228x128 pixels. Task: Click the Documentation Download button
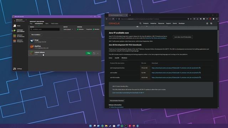pyautogui.click(x=117, y=101)
